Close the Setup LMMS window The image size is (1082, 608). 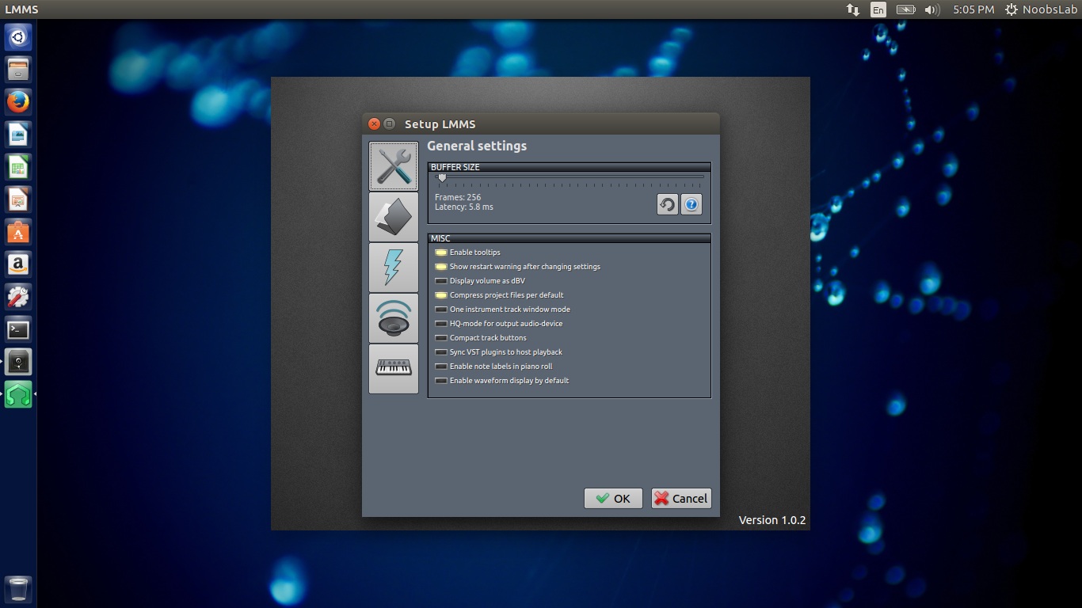pyautogui.click(x=375, y=123)
